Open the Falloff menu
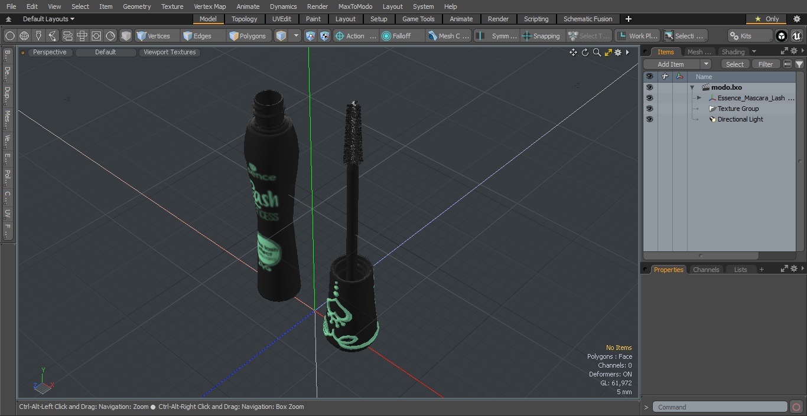This screenshot has width=807, height=416. point(402,36)
